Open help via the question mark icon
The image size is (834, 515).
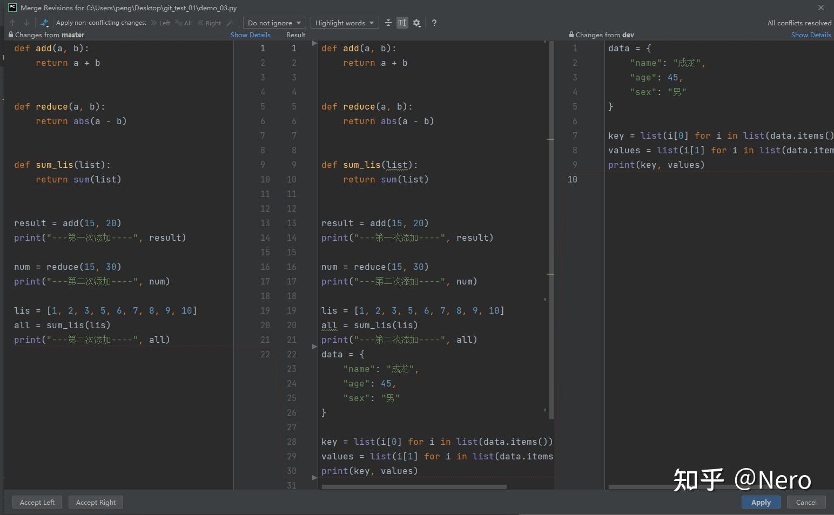coord(434,23)
